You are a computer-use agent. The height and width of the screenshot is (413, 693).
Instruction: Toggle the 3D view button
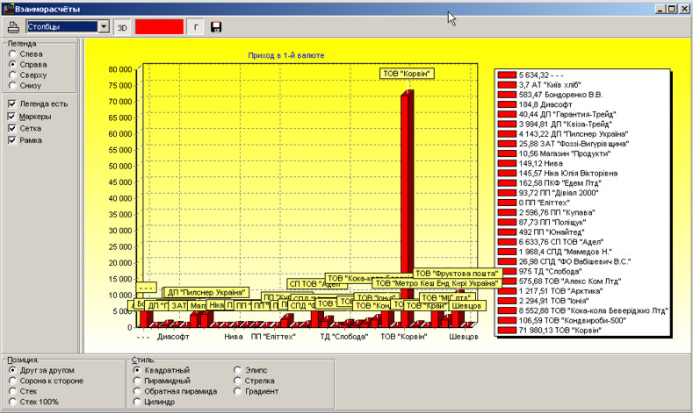pos(123,27)
